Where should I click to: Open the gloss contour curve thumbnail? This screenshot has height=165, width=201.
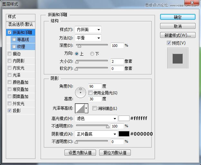coord(80,108)
